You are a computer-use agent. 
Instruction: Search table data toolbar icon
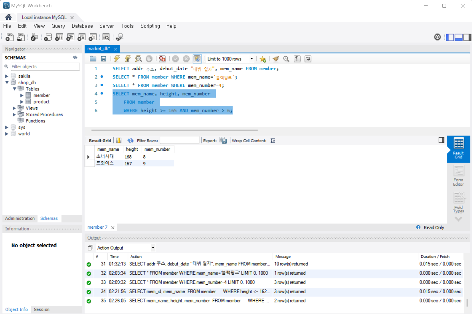coord(106,37)
